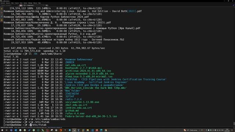Open Microsoft Edge from the taskbar
235x132 pixels.
coord(101,130)
